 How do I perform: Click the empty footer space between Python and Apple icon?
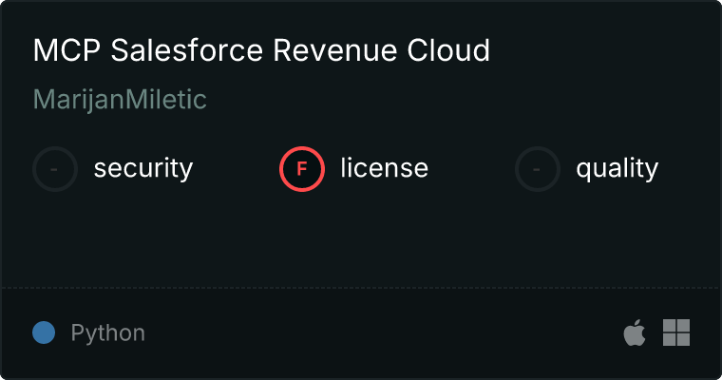pos(380,332)
